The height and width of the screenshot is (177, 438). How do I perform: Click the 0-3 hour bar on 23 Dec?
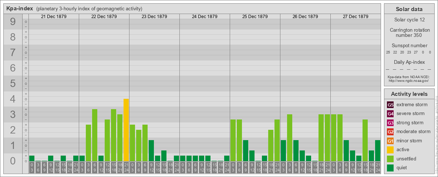click(x=132, y=143)
